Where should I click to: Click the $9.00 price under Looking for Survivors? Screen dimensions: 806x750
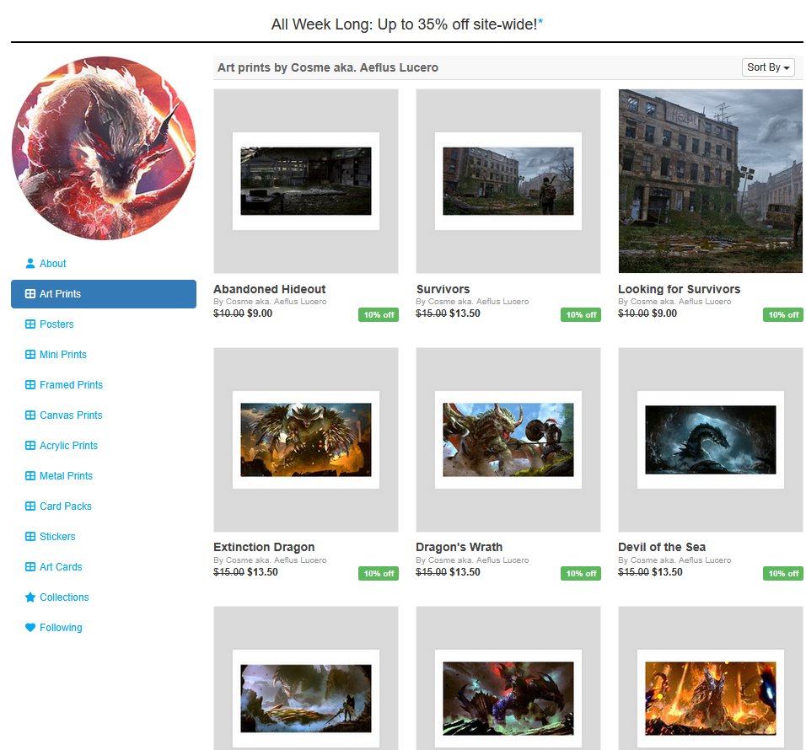click(664, 313)
